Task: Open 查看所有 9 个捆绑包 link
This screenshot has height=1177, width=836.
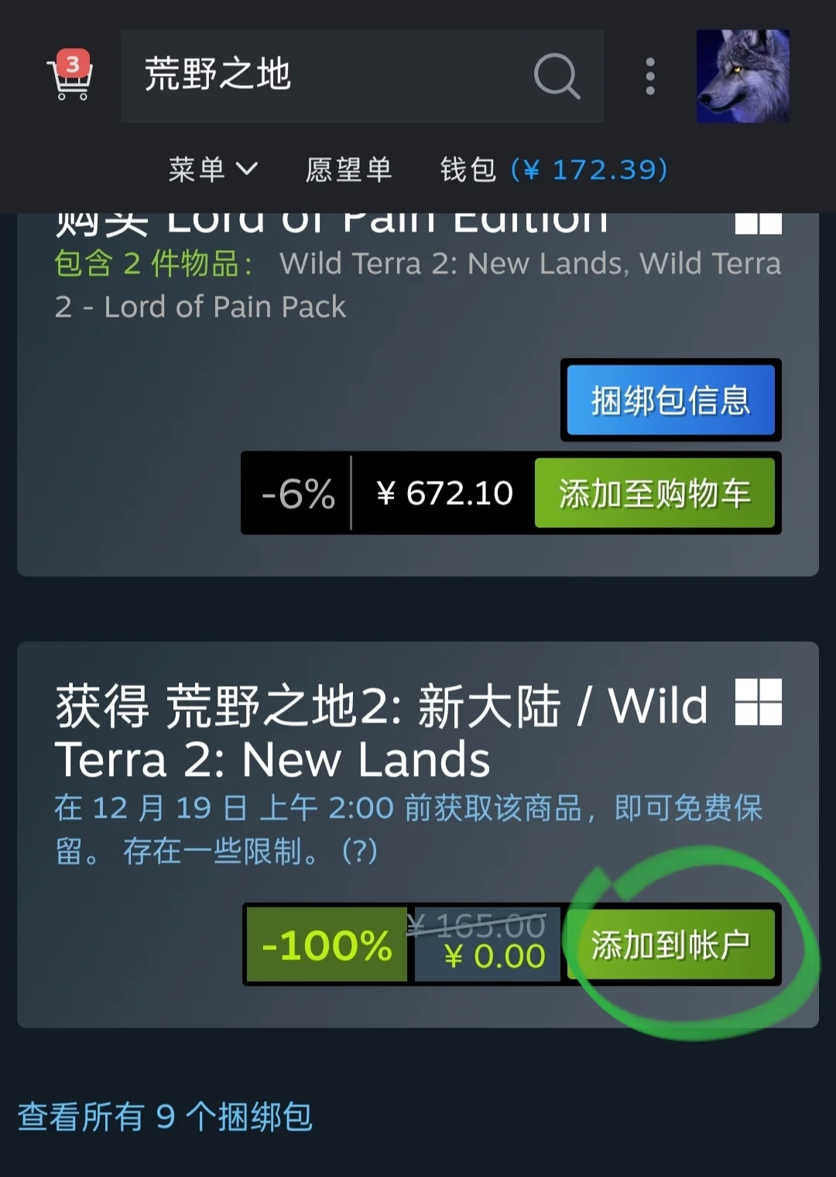Action: point(165,1117)
